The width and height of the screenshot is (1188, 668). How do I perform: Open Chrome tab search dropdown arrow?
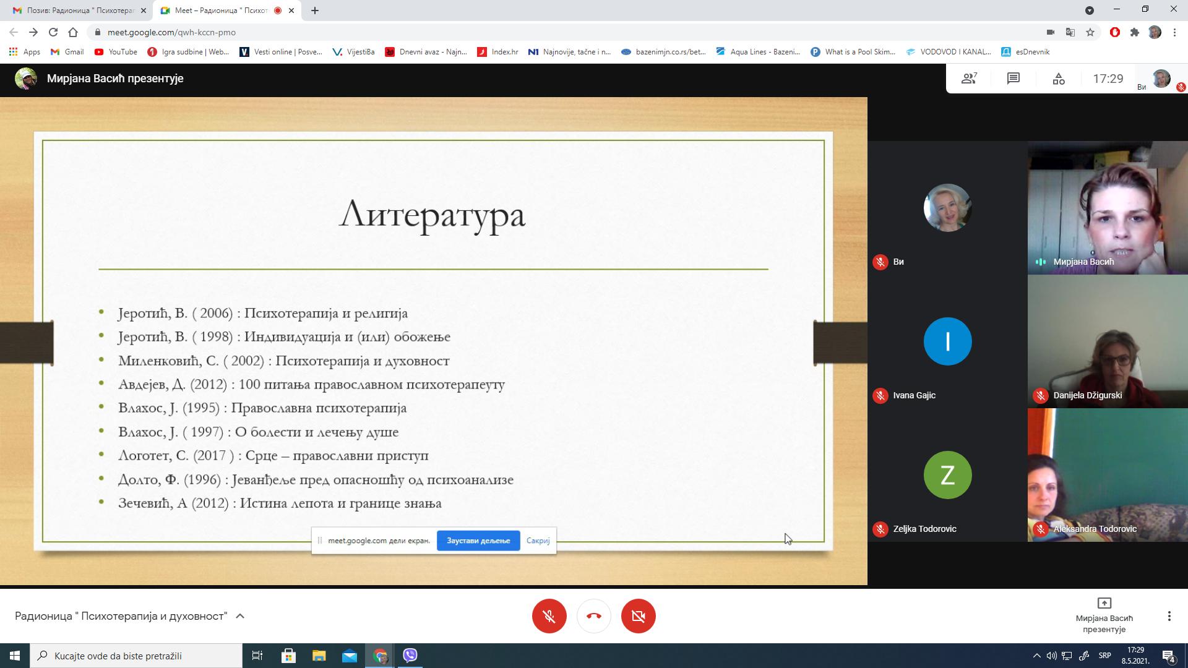point(1089,10)
